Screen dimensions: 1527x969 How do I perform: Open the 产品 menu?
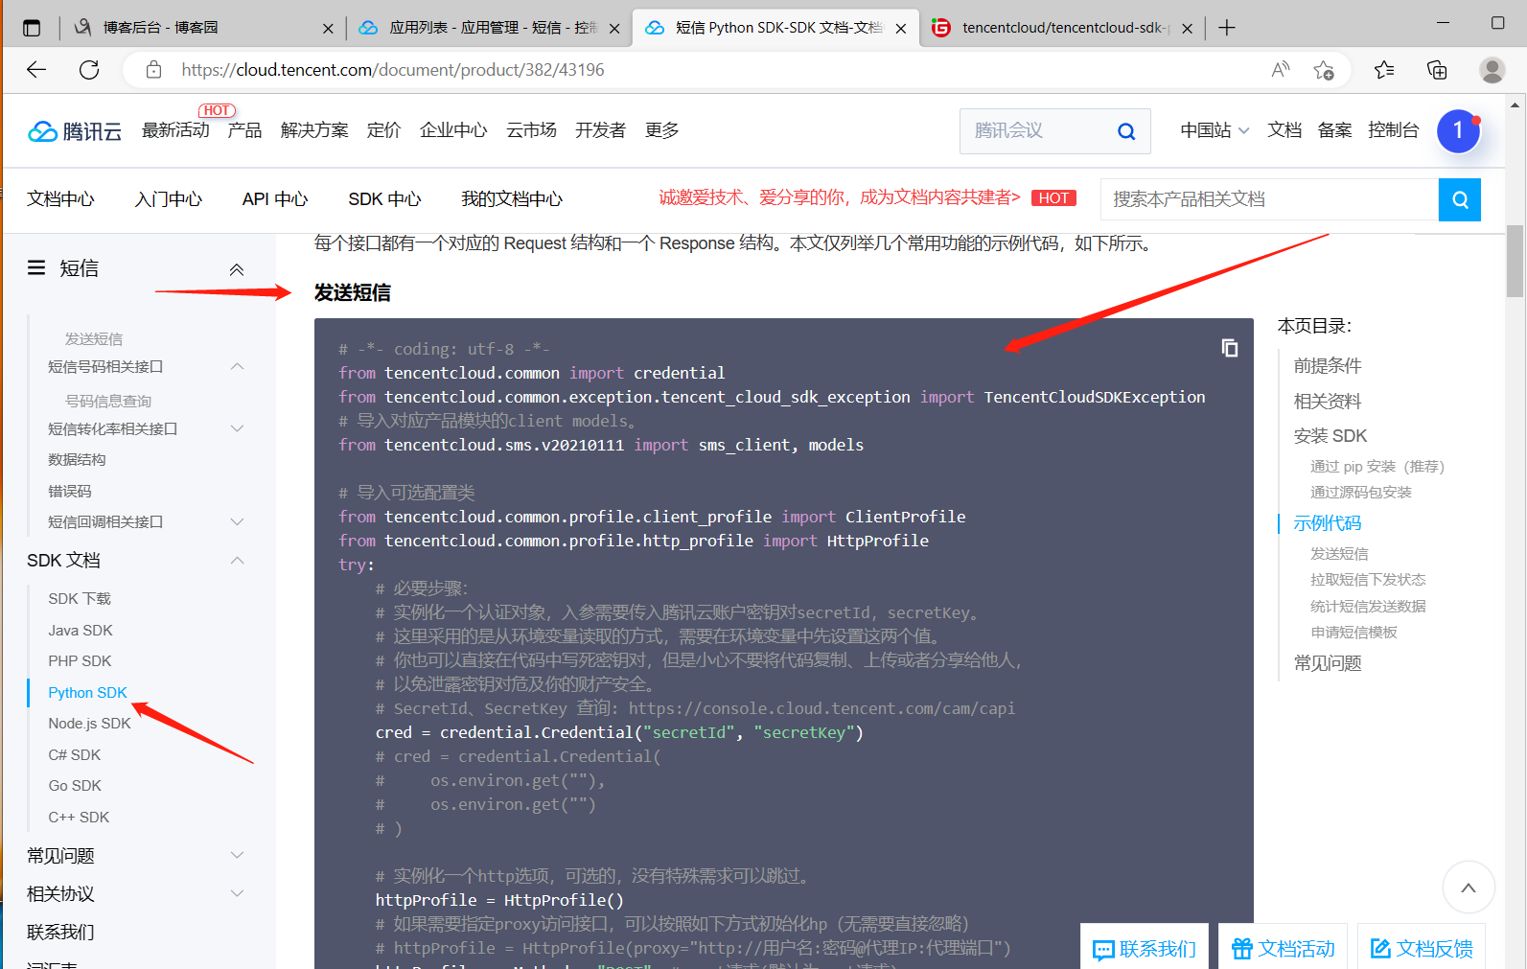point(244,130)
